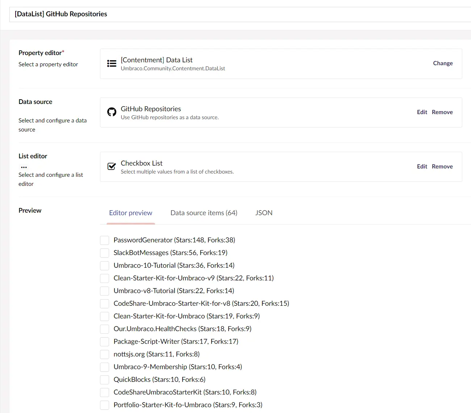Edit the GitHub Repositories data source
Viewport: 471px width, 413px height.
[x=422, y=112]
